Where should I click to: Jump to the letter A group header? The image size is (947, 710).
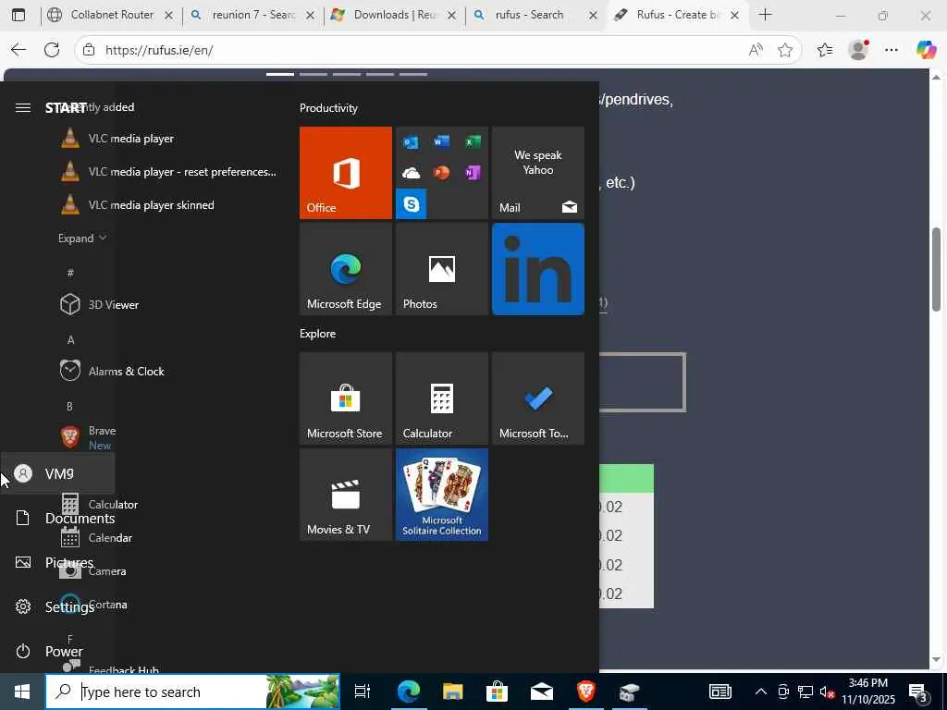point(70,340)
